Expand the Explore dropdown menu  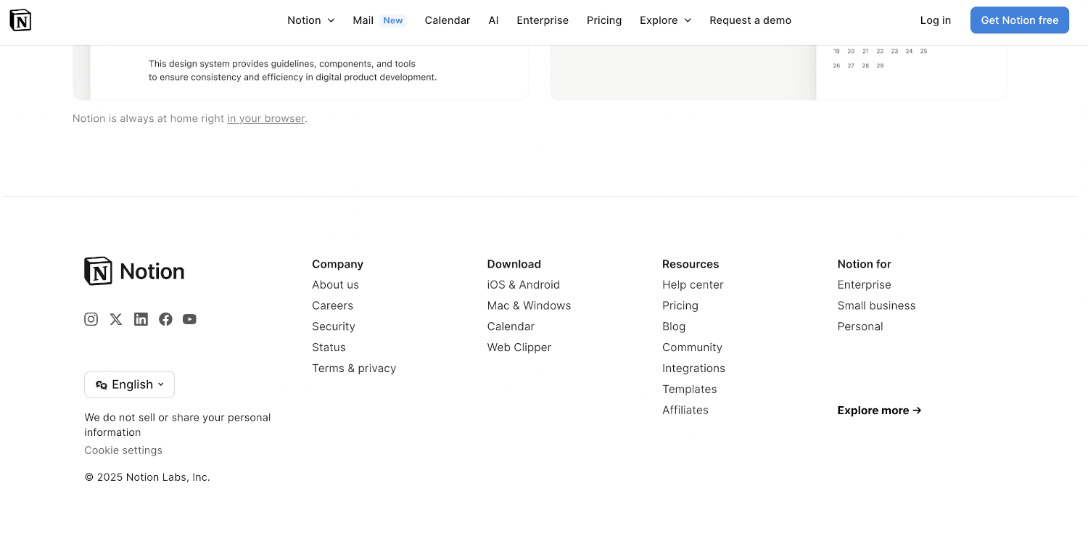[666, 20]
